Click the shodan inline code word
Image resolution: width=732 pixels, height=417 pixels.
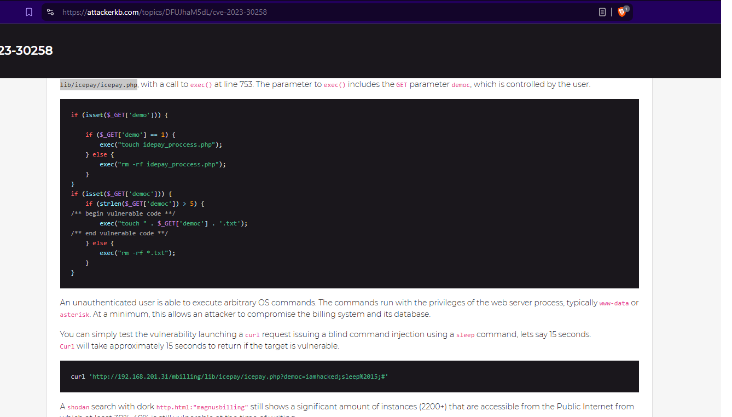pyautogui.click(x=78, y=407)
